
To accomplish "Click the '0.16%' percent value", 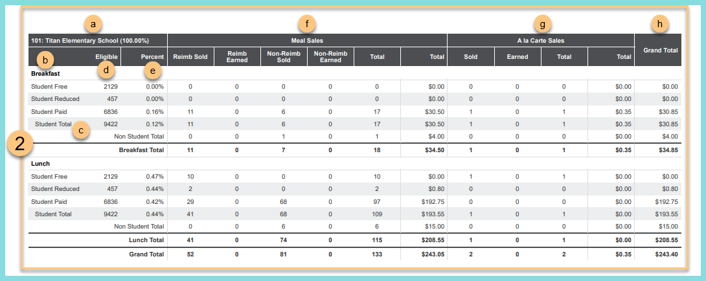I will point(154,111).
